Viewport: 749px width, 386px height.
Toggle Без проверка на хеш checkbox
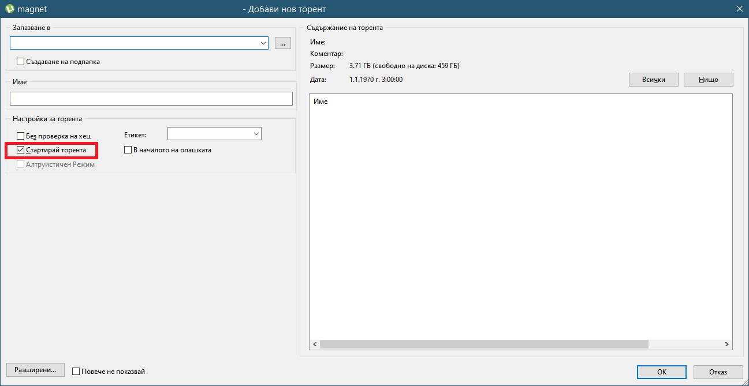[21, 136]
